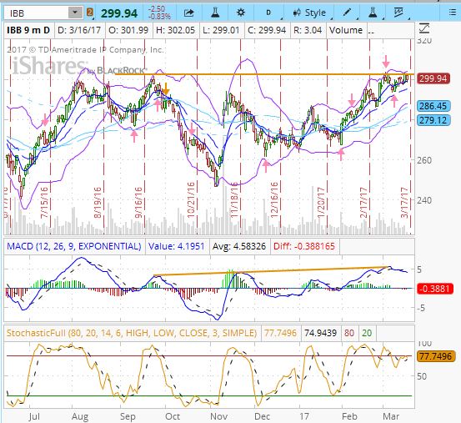Click the chart mode line-graph icon
Image resolution: width=461 pixels, height=423 pixels.
399,13
